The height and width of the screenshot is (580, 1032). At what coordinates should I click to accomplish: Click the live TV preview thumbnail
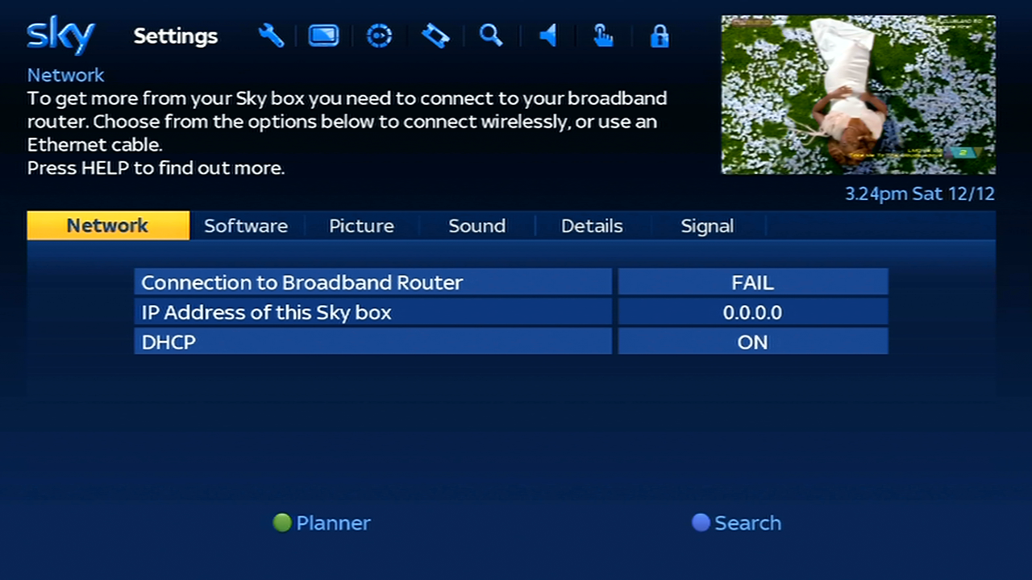tap(858, 94)
